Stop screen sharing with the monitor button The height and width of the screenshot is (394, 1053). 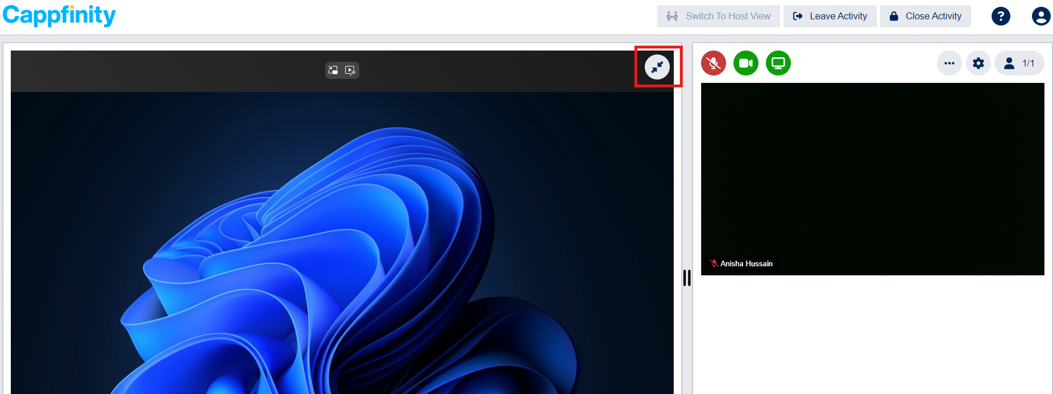[778, 63]
